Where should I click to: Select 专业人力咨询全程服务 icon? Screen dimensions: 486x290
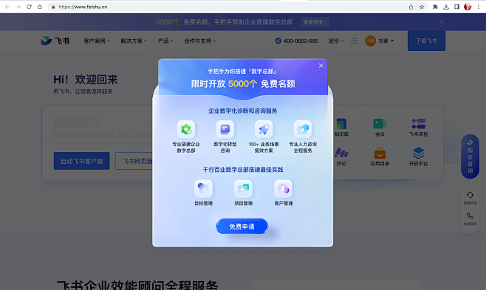303,129
